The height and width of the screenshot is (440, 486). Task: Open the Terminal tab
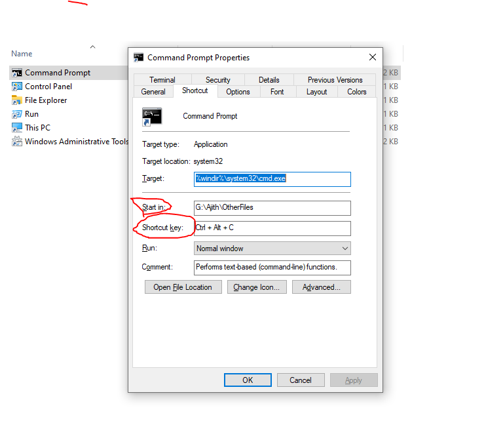click(162, 80)
